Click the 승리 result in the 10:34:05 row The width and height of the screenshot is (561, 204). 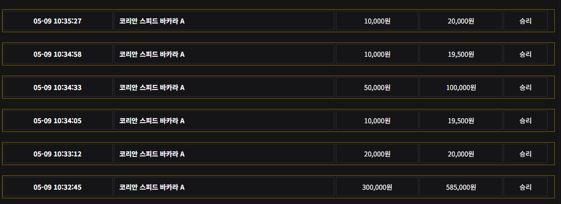pyautogui.click(x=526, y=120)
